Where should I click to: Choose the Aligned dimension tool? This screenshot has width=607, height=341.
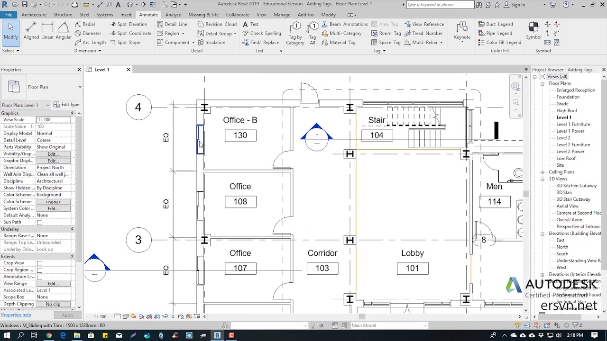(31, 31)
